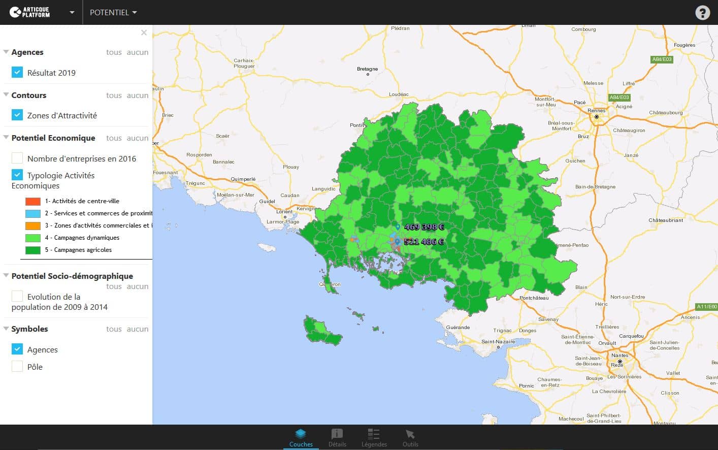Image resolution: width=718 pixels, height=450 pixels.
Task: Click the A11/E60 road sign on map
Action: (x=706, y=306)
